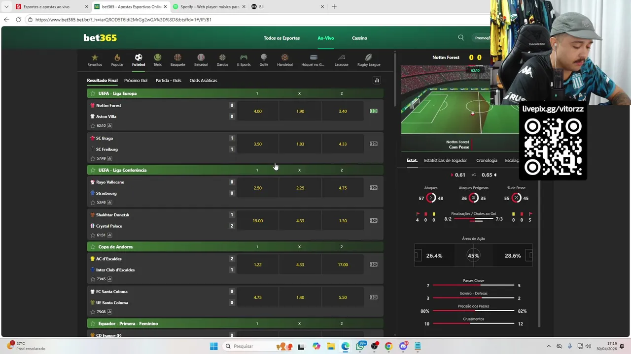The image size is (631, 354).
Task: Show pitch view for FC Santa Coloma match
Action: 374,297
